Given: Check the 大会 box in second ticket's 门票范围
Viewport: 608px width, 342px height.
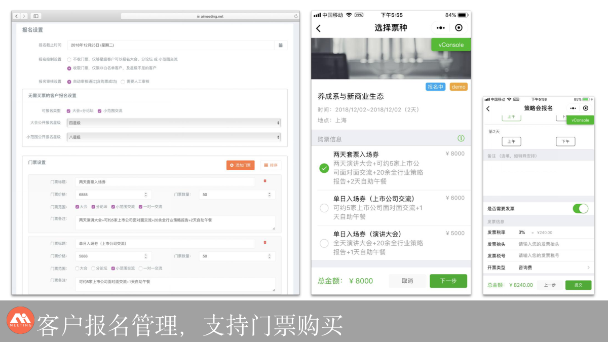Looking at the screenshot, I should pos(78,268).
